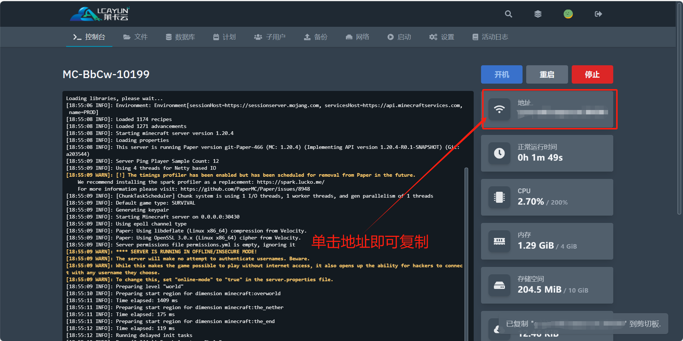Click the memory RAM icon
Viewport: 683px width, 341px height.
tap(499, 241)
